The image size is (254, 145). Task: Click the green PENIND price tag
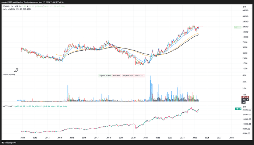tap(237, 27)
